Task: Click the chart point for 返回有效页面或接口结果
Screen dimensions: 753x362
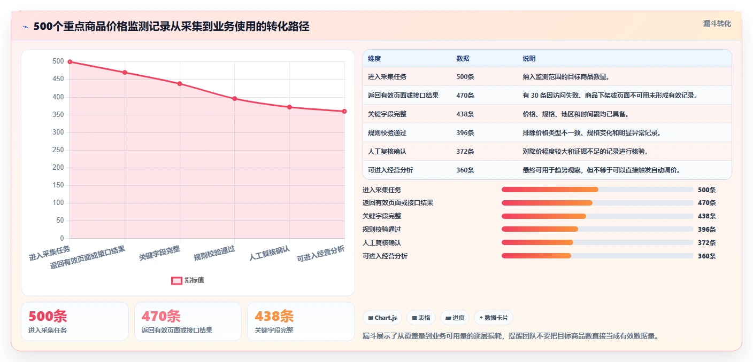Action: click(125, 73)
